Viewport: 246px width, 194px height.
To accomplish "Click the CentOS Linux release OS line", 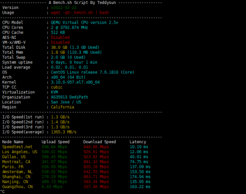I will [x=92, y=72].
